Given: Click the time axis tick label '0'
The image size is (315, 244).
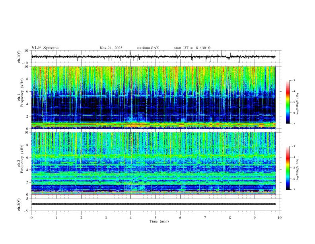Looking at the screenshot, I should [31, 218].
